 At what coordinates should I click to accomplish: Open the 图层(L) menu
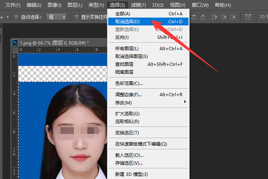coord(75,5)
